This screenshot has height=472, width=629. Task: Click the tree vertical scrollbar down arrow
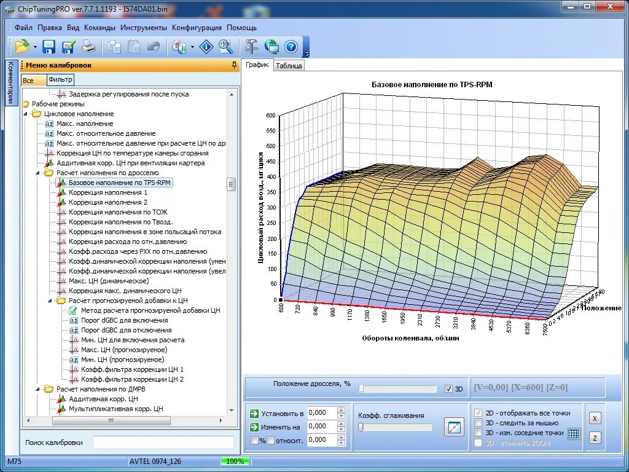[232, 410]
